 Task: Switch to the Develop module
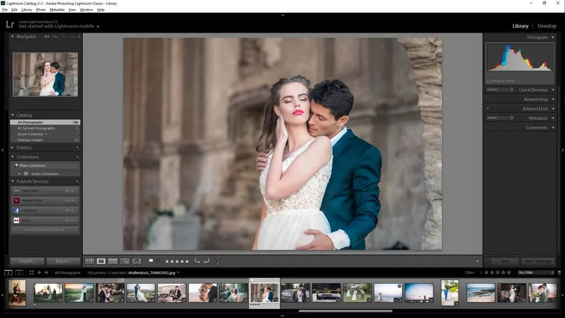[x=546, y=25]
